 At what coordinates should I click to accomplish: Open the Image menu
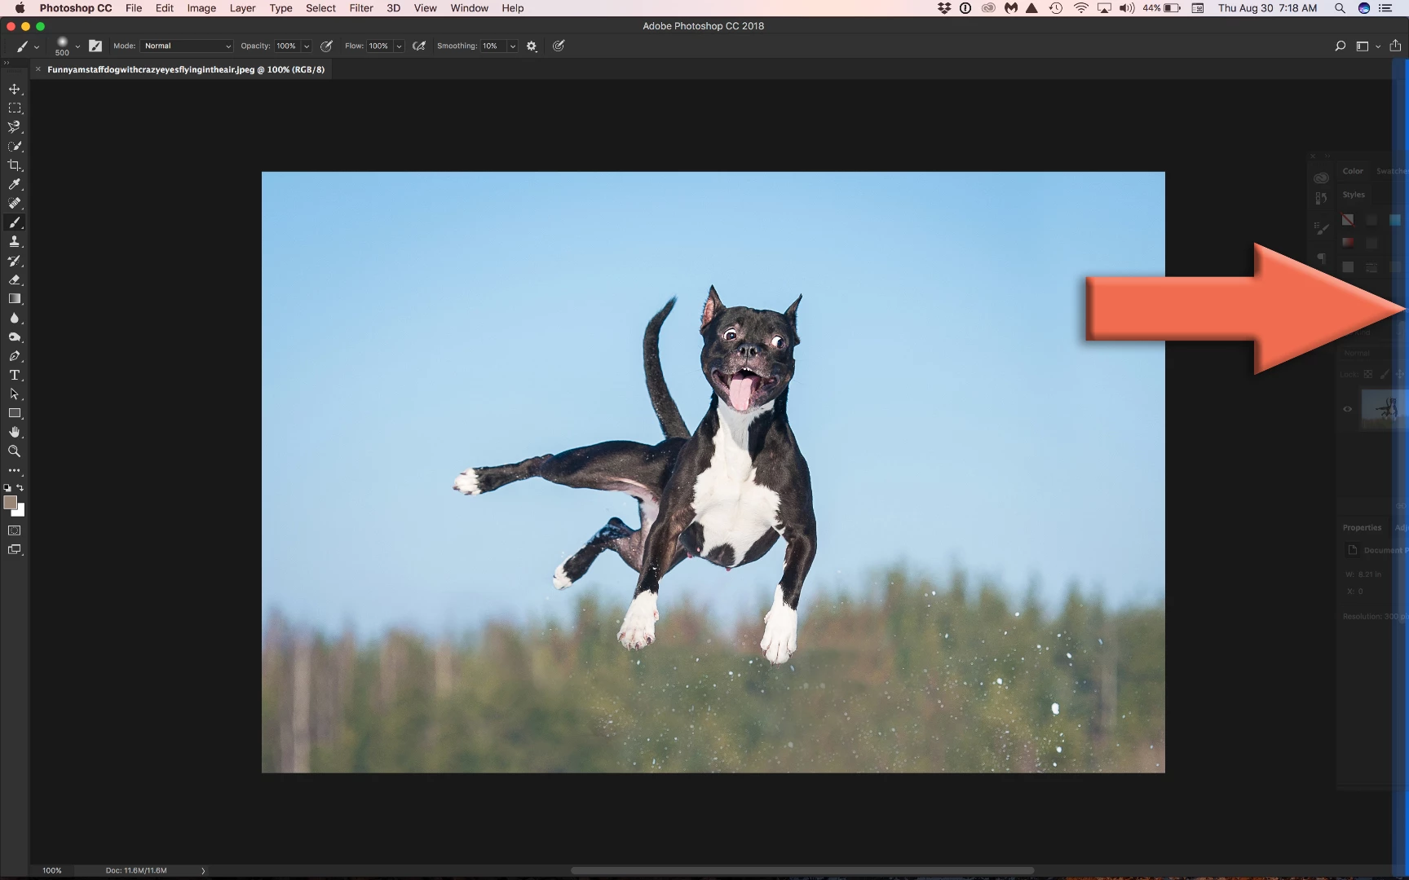click(x=201, y=8)
